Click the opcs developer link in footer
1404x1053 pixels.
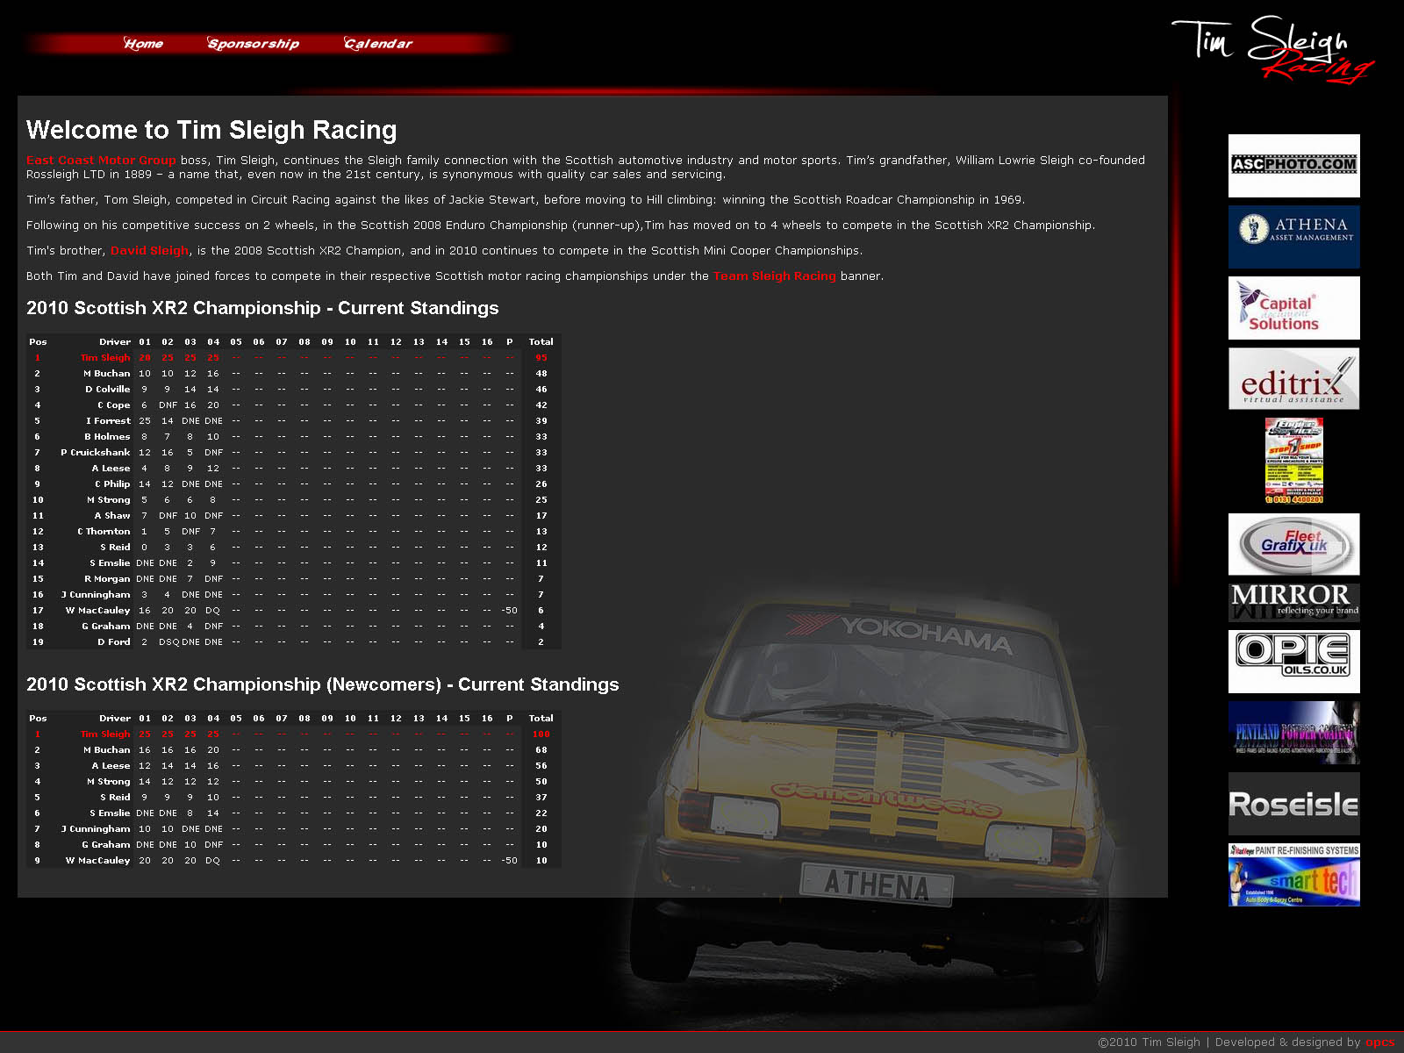point(1379,1042)
